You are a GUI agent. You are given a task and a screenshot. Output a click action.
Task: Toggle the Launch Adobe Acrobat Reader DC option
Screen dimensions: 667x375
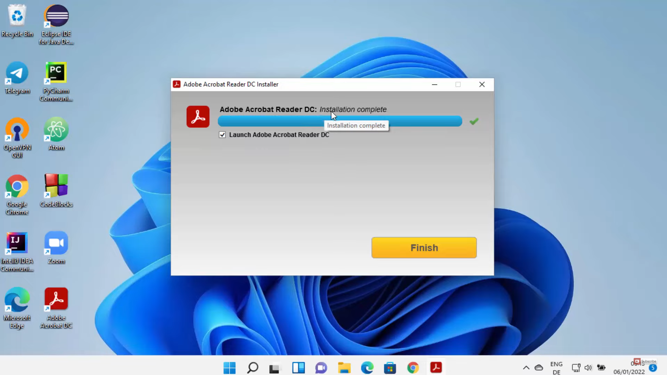(222, 135)
